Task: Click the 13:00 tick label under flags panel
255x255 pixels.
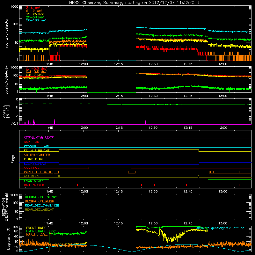Action: pos(222,192)
